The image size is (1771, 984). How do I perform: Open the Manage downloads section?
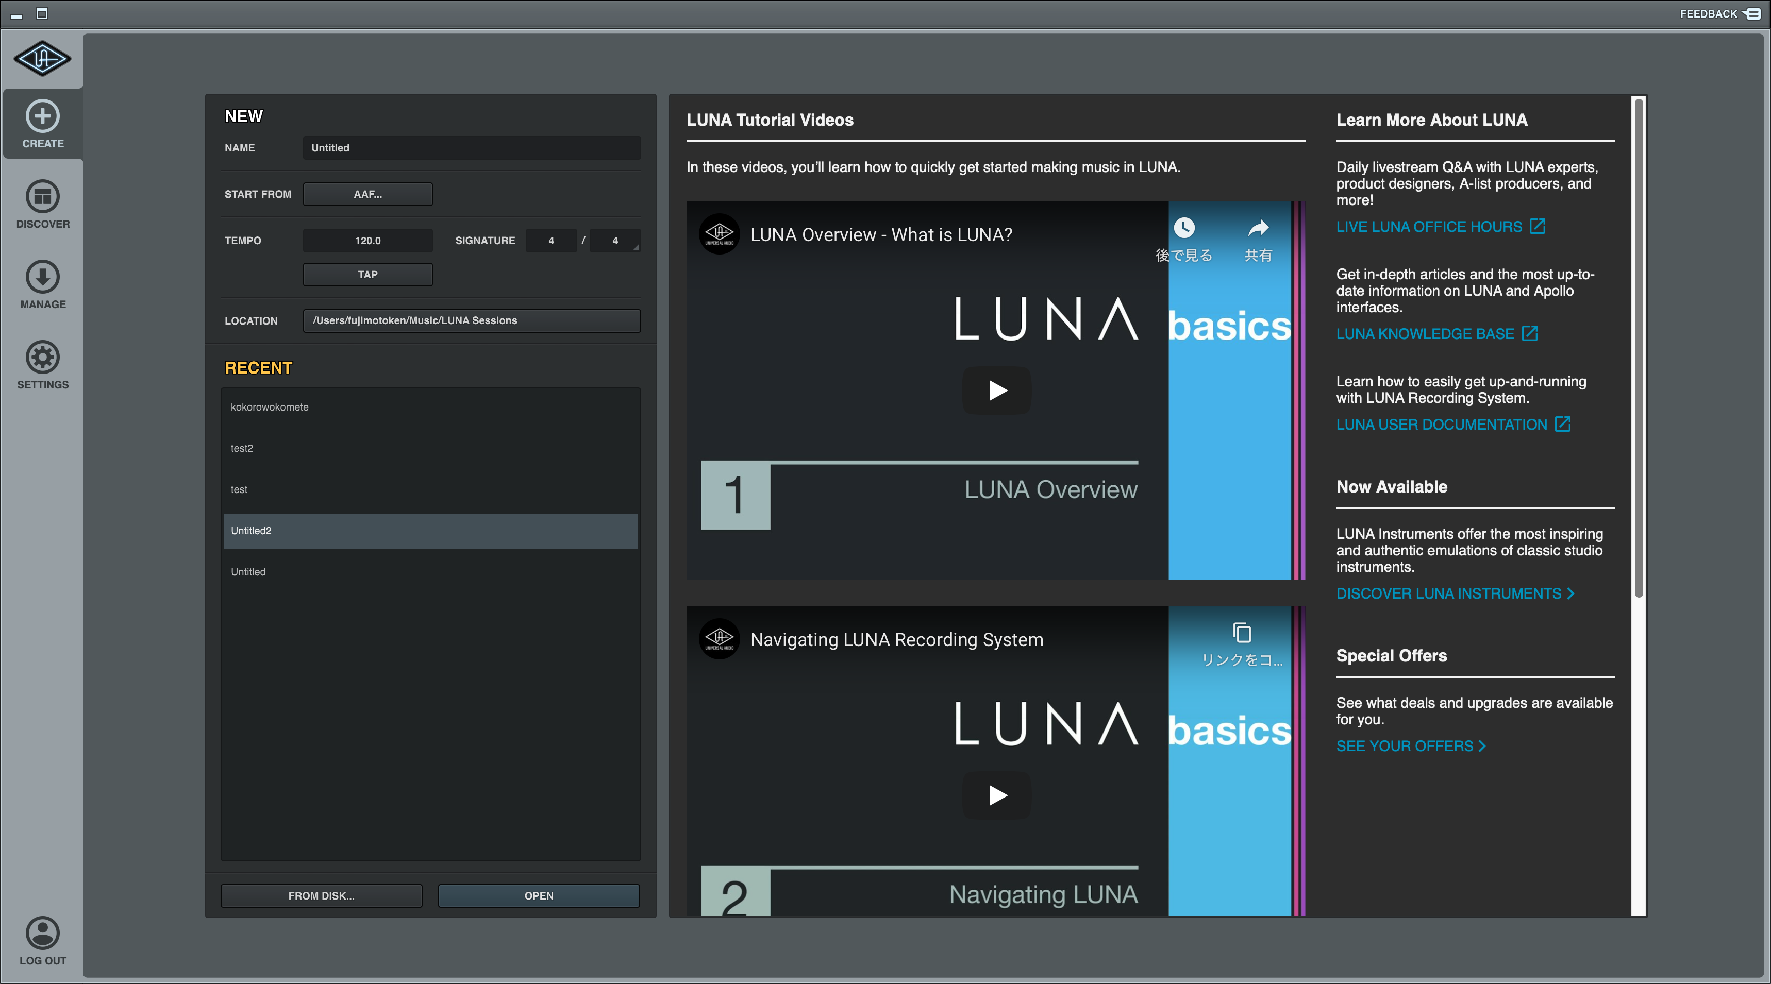43,284
